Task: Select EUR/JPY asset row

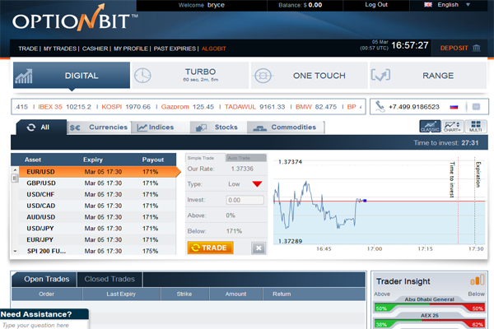Action: point(97,240)
